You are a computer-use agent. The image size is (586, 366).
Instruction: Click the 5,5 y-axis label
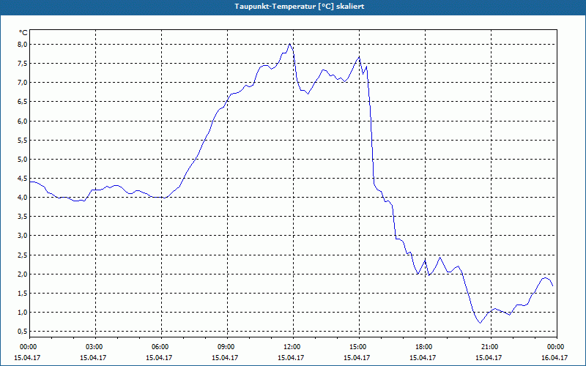[23, 140]
